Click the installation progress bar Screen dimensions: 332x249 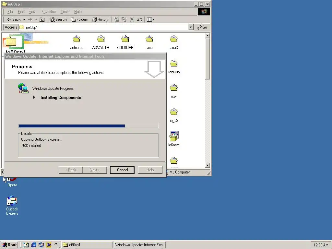click(88, 126)
